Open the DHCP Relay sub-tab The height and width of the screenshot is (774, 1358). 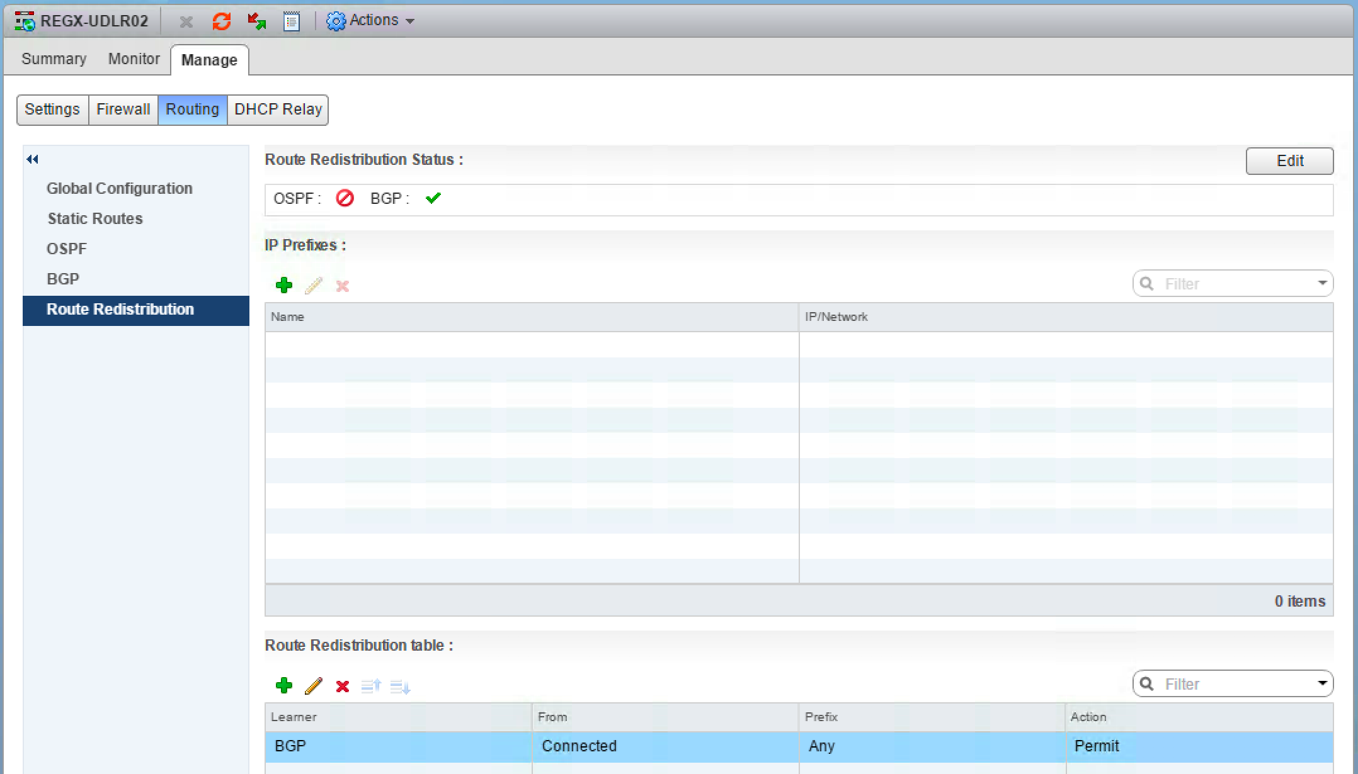tap(278, 109)
